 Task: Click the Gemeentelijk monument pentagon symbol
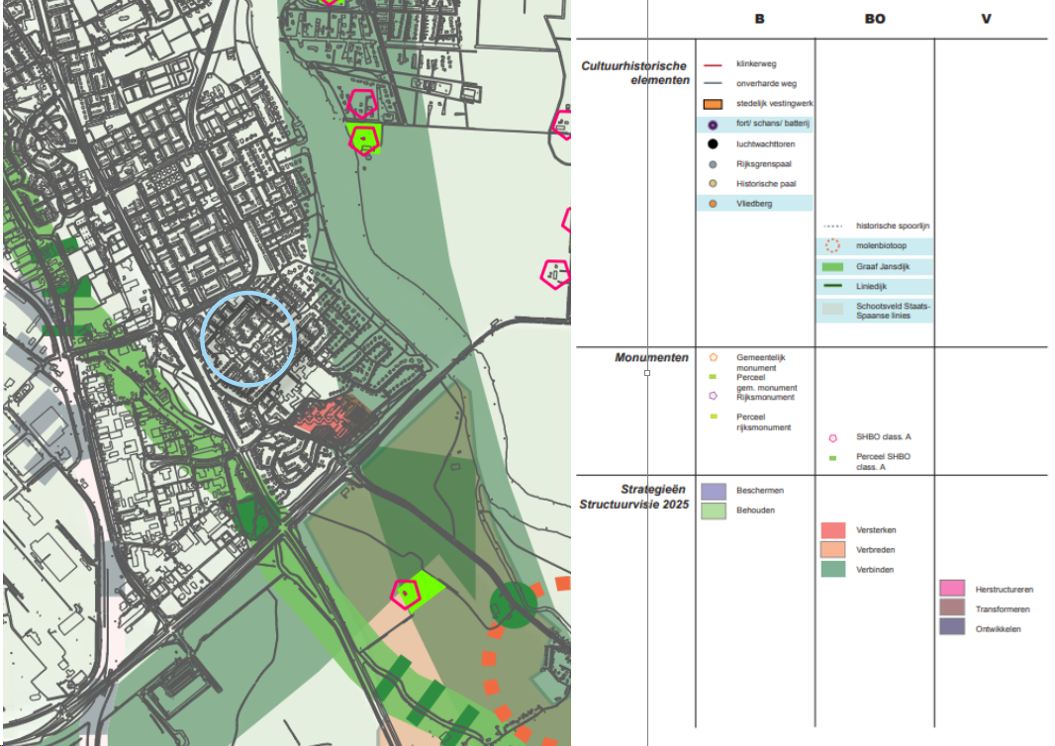(714, 357)
